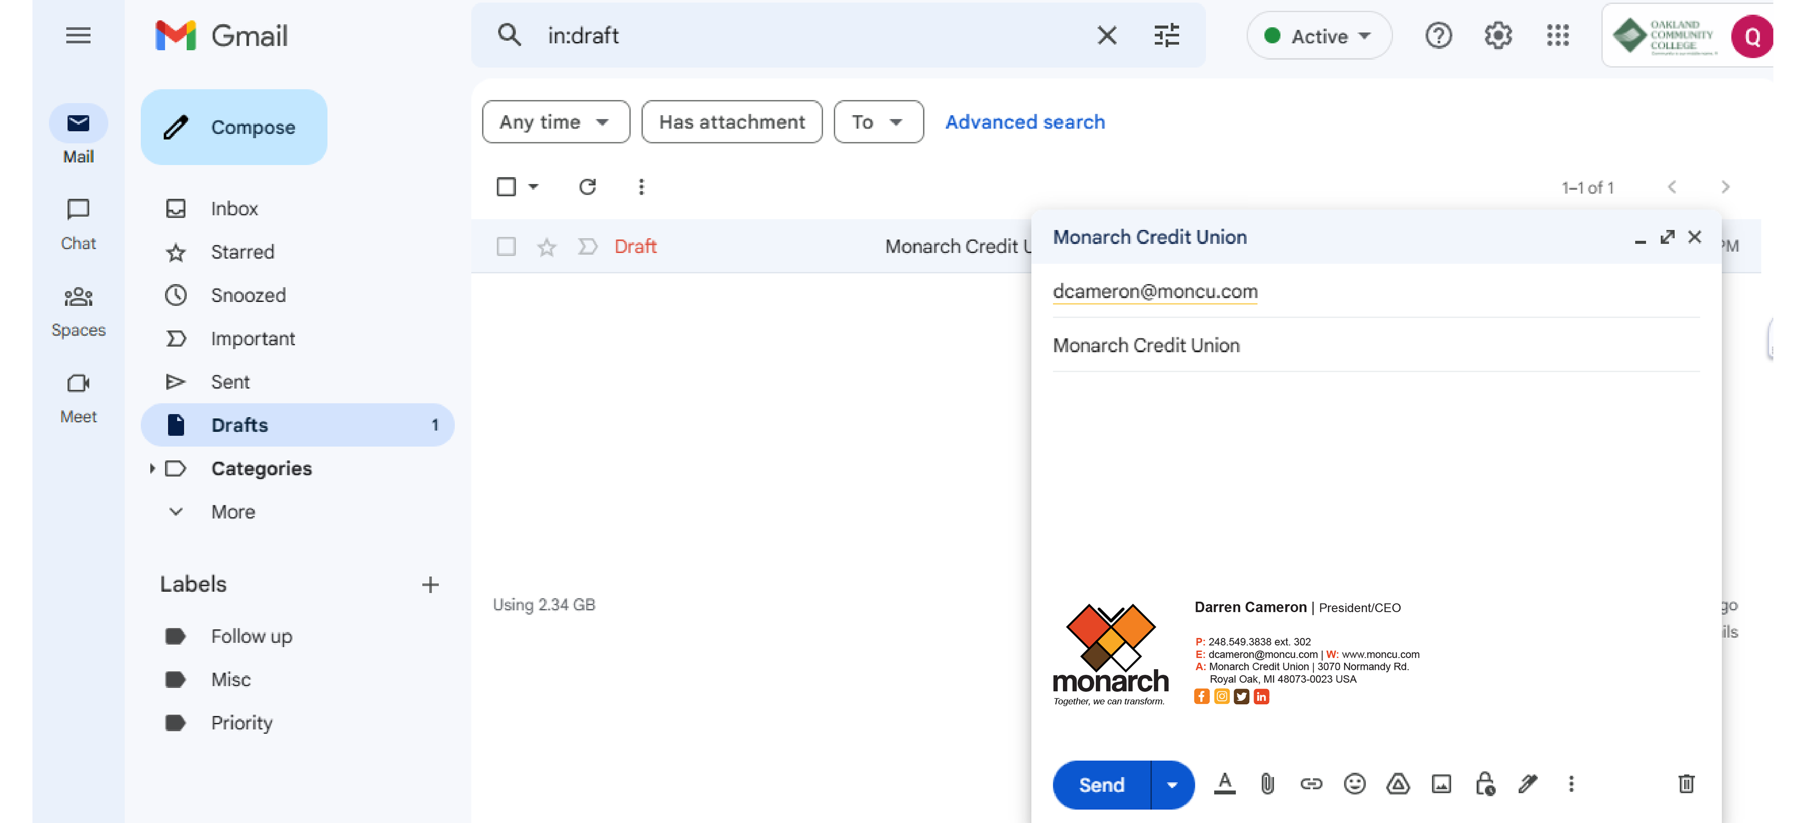1805x823 pixels.
Task: Refresh the drafts list
Action: click(587, 187)
